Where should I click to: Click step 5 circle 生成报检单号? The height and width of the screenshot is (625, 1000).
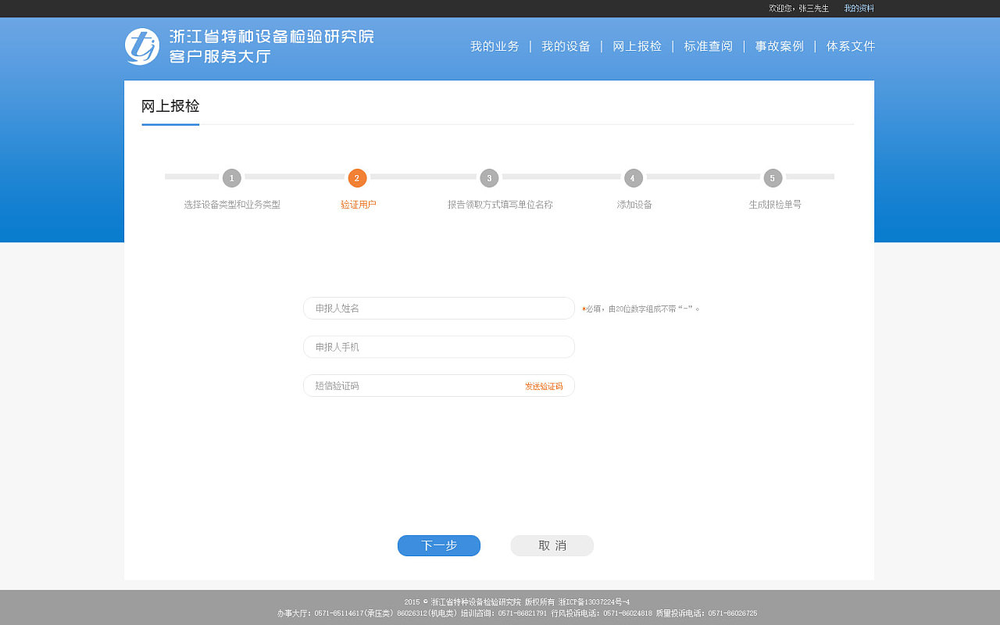tap(773, 178)
